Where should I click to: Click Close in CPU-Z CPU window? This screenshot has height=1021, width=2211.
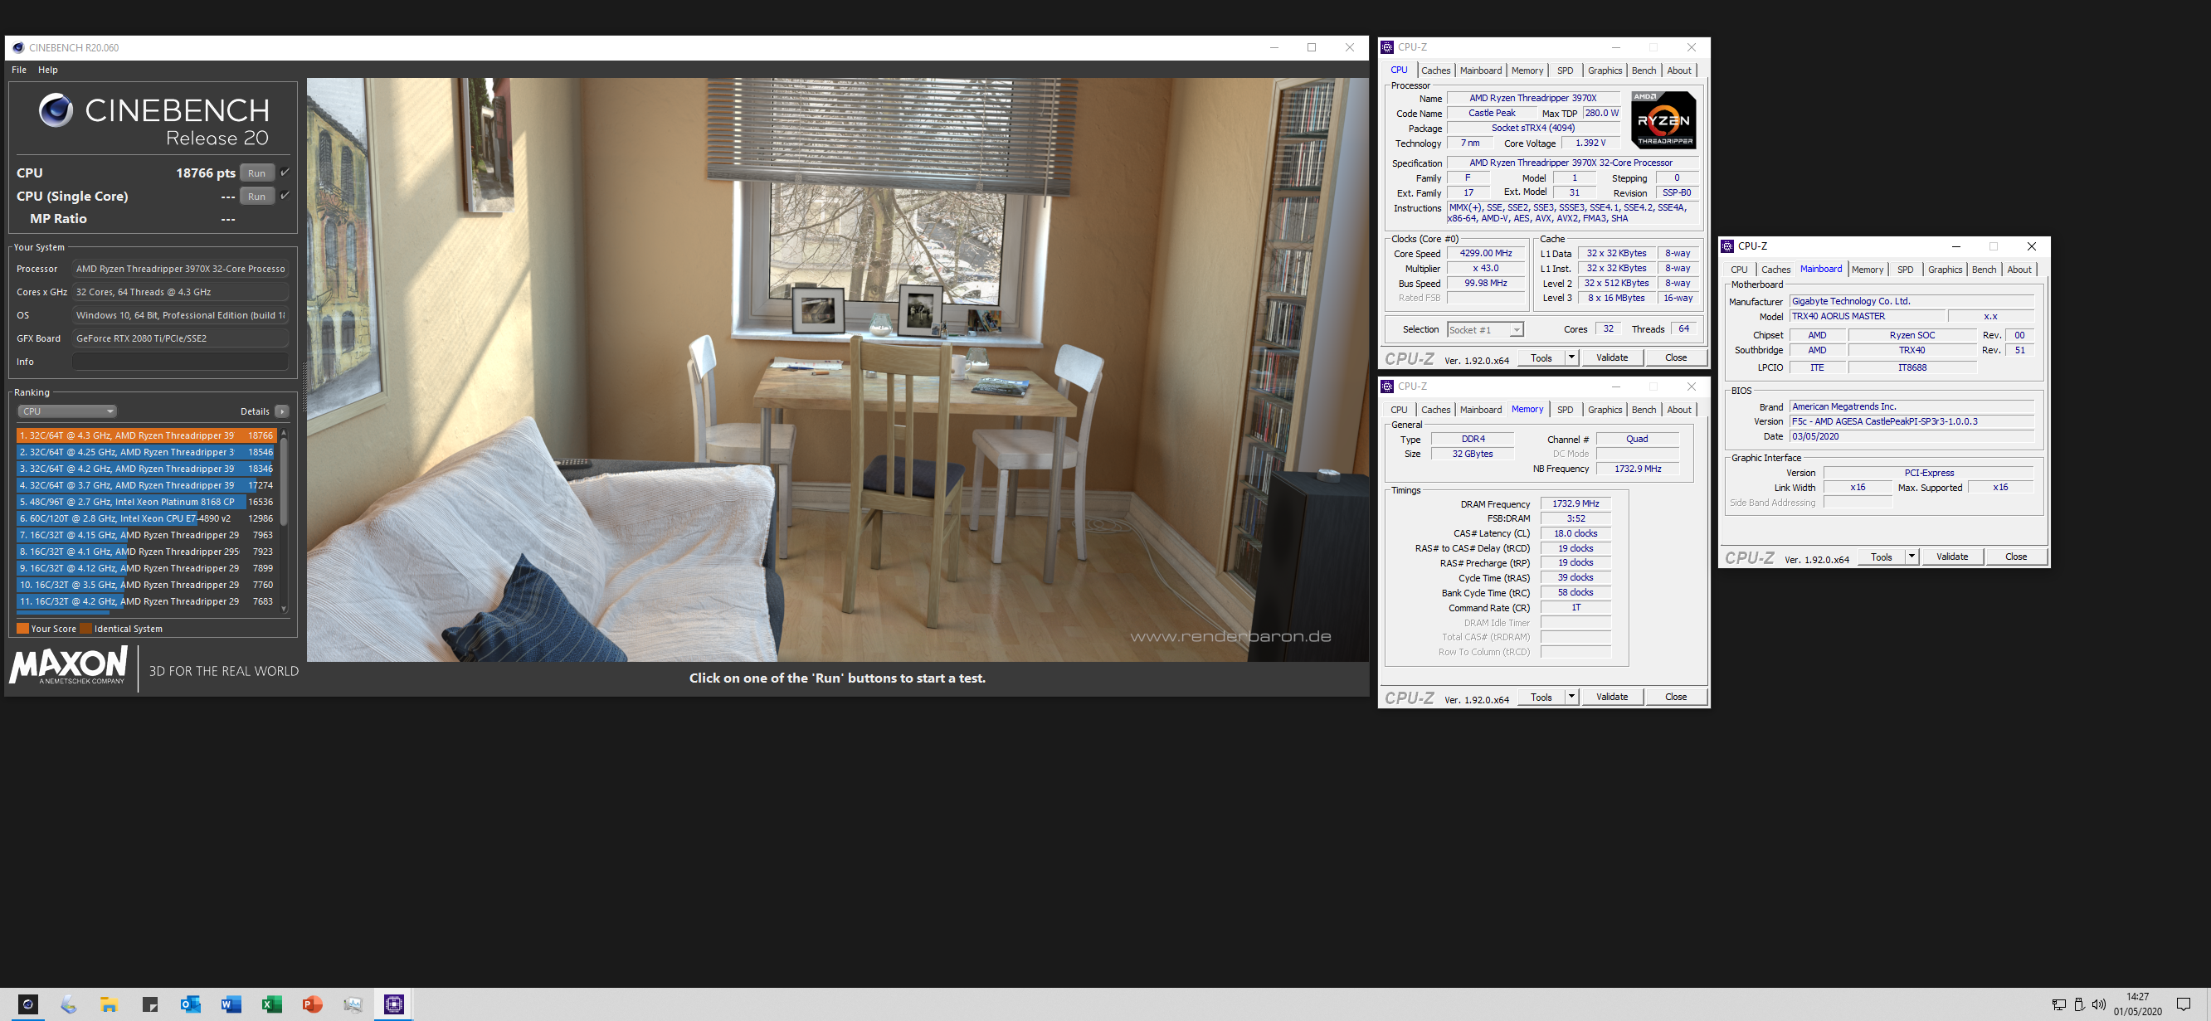click(x=1675, y=357)
